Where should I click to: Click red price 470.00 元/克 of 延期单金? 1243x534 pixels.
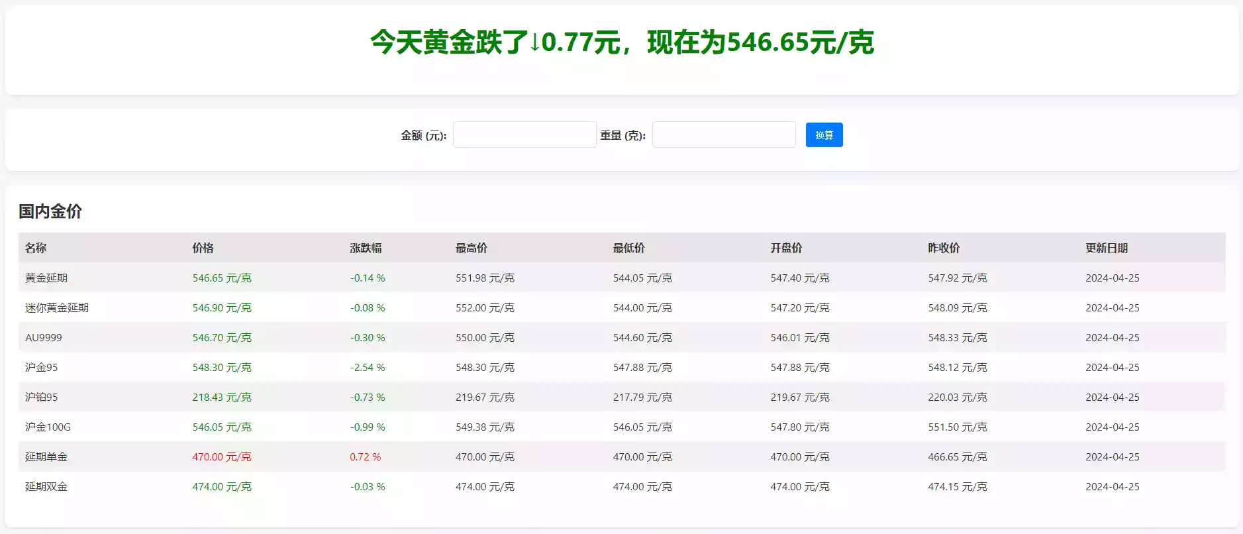tap(222, 456)
